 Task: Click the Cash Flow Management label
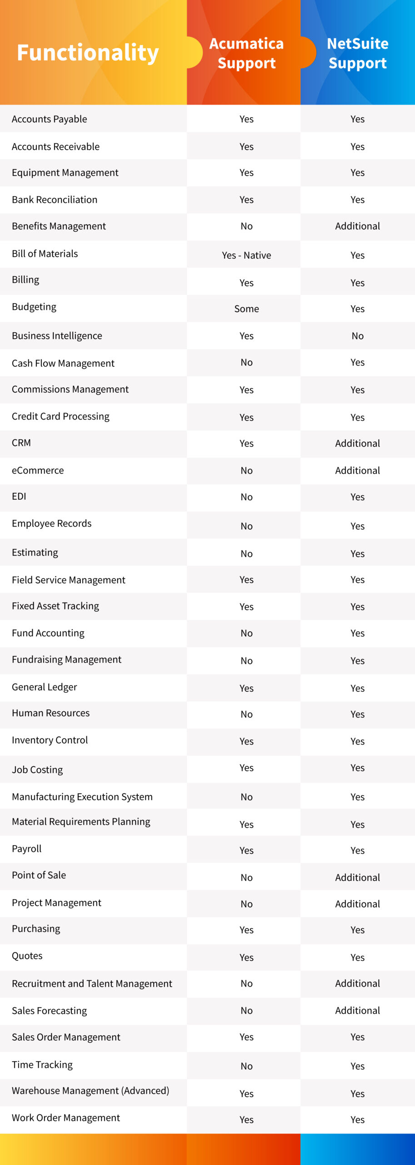63,363
